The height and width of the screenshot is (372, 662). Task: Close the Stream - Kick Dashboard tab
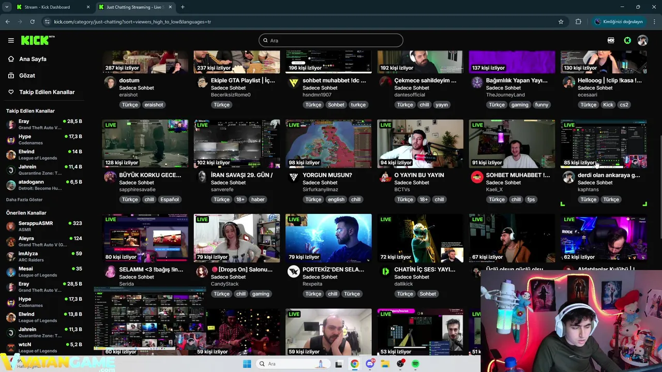click(88, 7)
